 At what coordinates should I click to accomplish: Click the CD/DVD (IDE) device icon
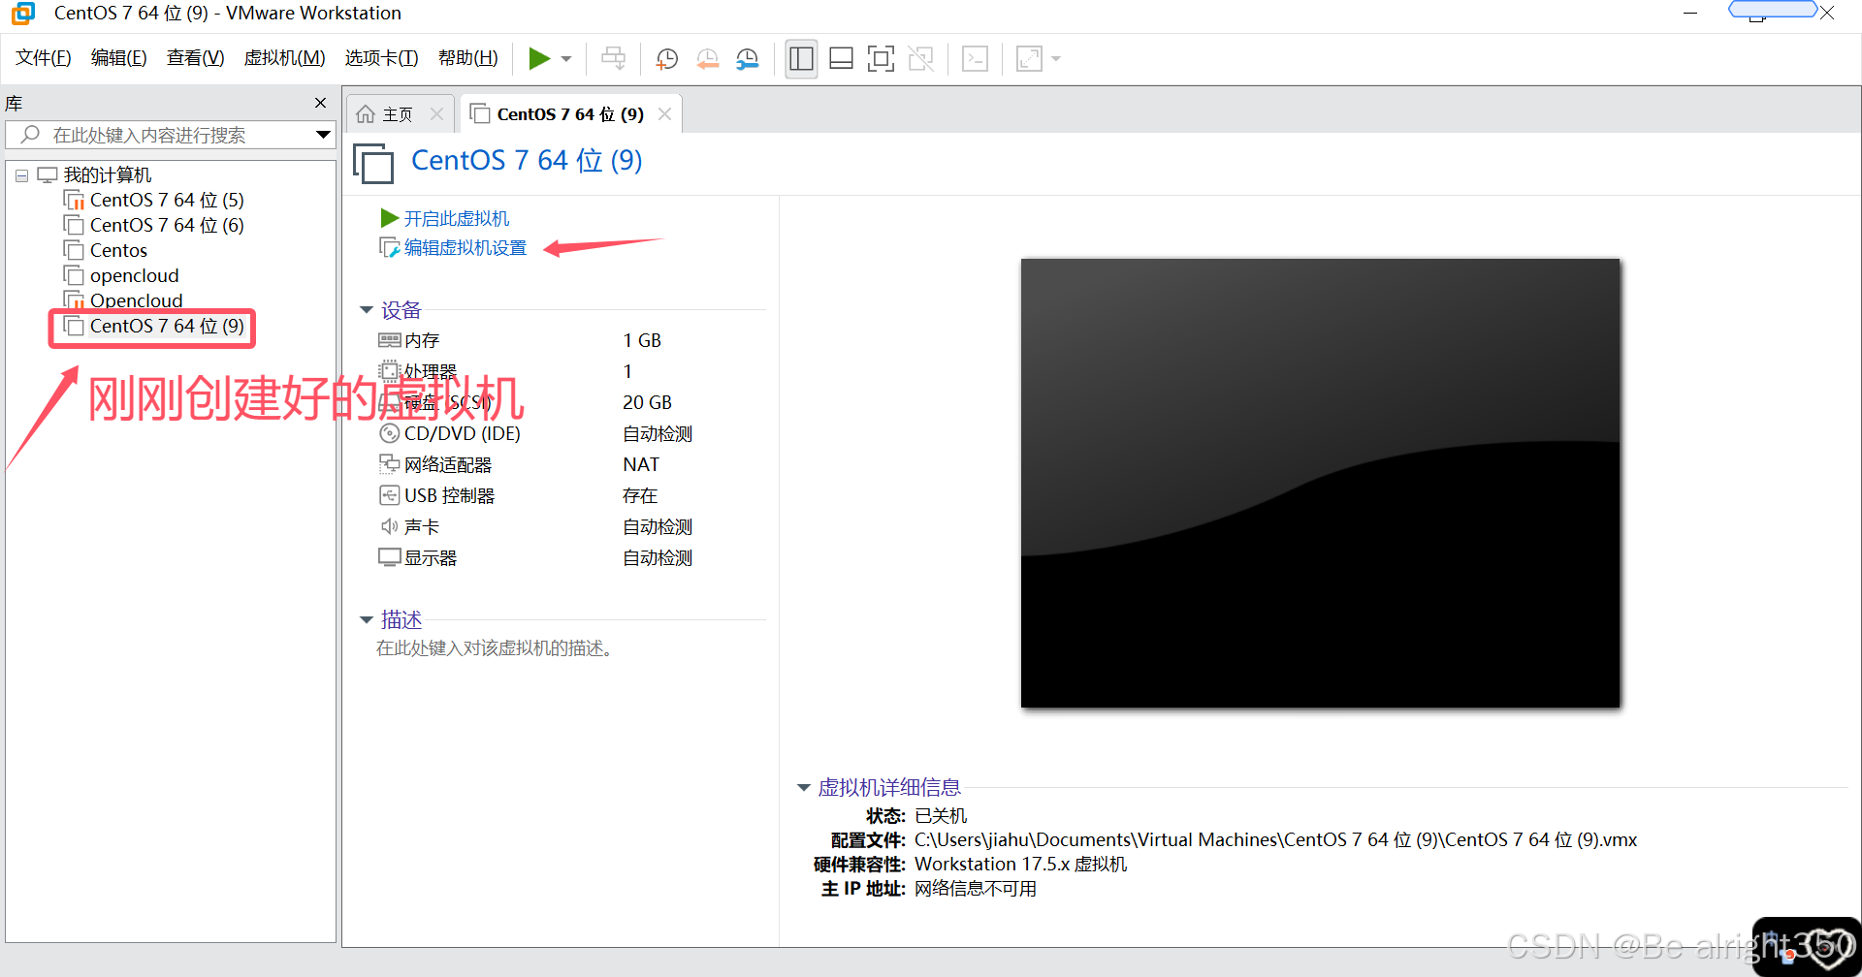389,433
